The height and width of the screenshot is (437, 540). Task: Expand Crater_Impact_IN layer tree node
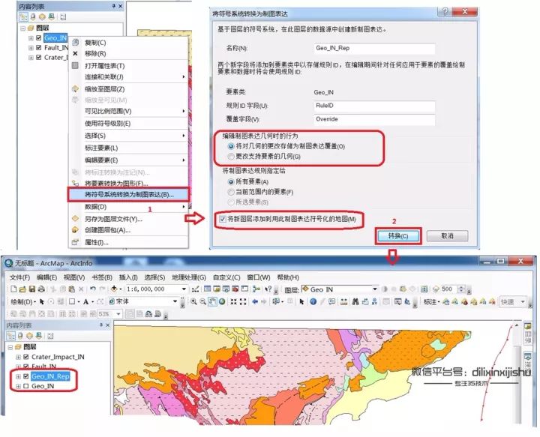(x=18, y=357)
